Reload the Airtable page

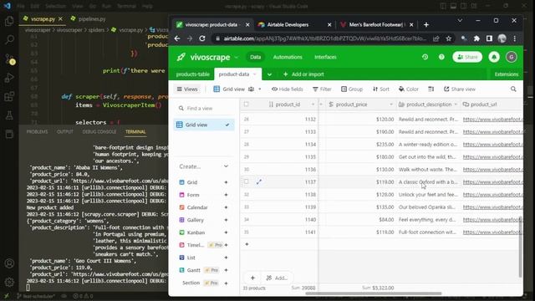pos(202,38)
